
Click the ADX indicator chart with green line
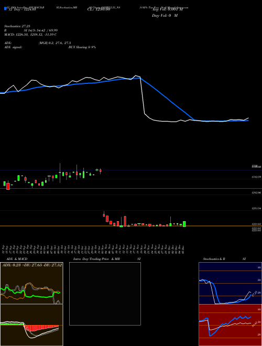click(x=31, y=283)
